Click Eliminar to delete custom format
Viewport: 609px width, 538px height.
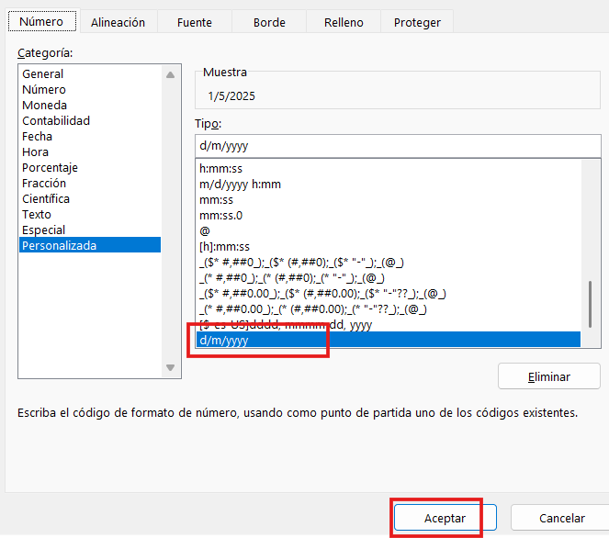click(549, 376)
